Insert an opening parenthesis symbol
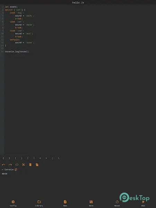Viewport: 156px width, 208px height. [16, 158]
